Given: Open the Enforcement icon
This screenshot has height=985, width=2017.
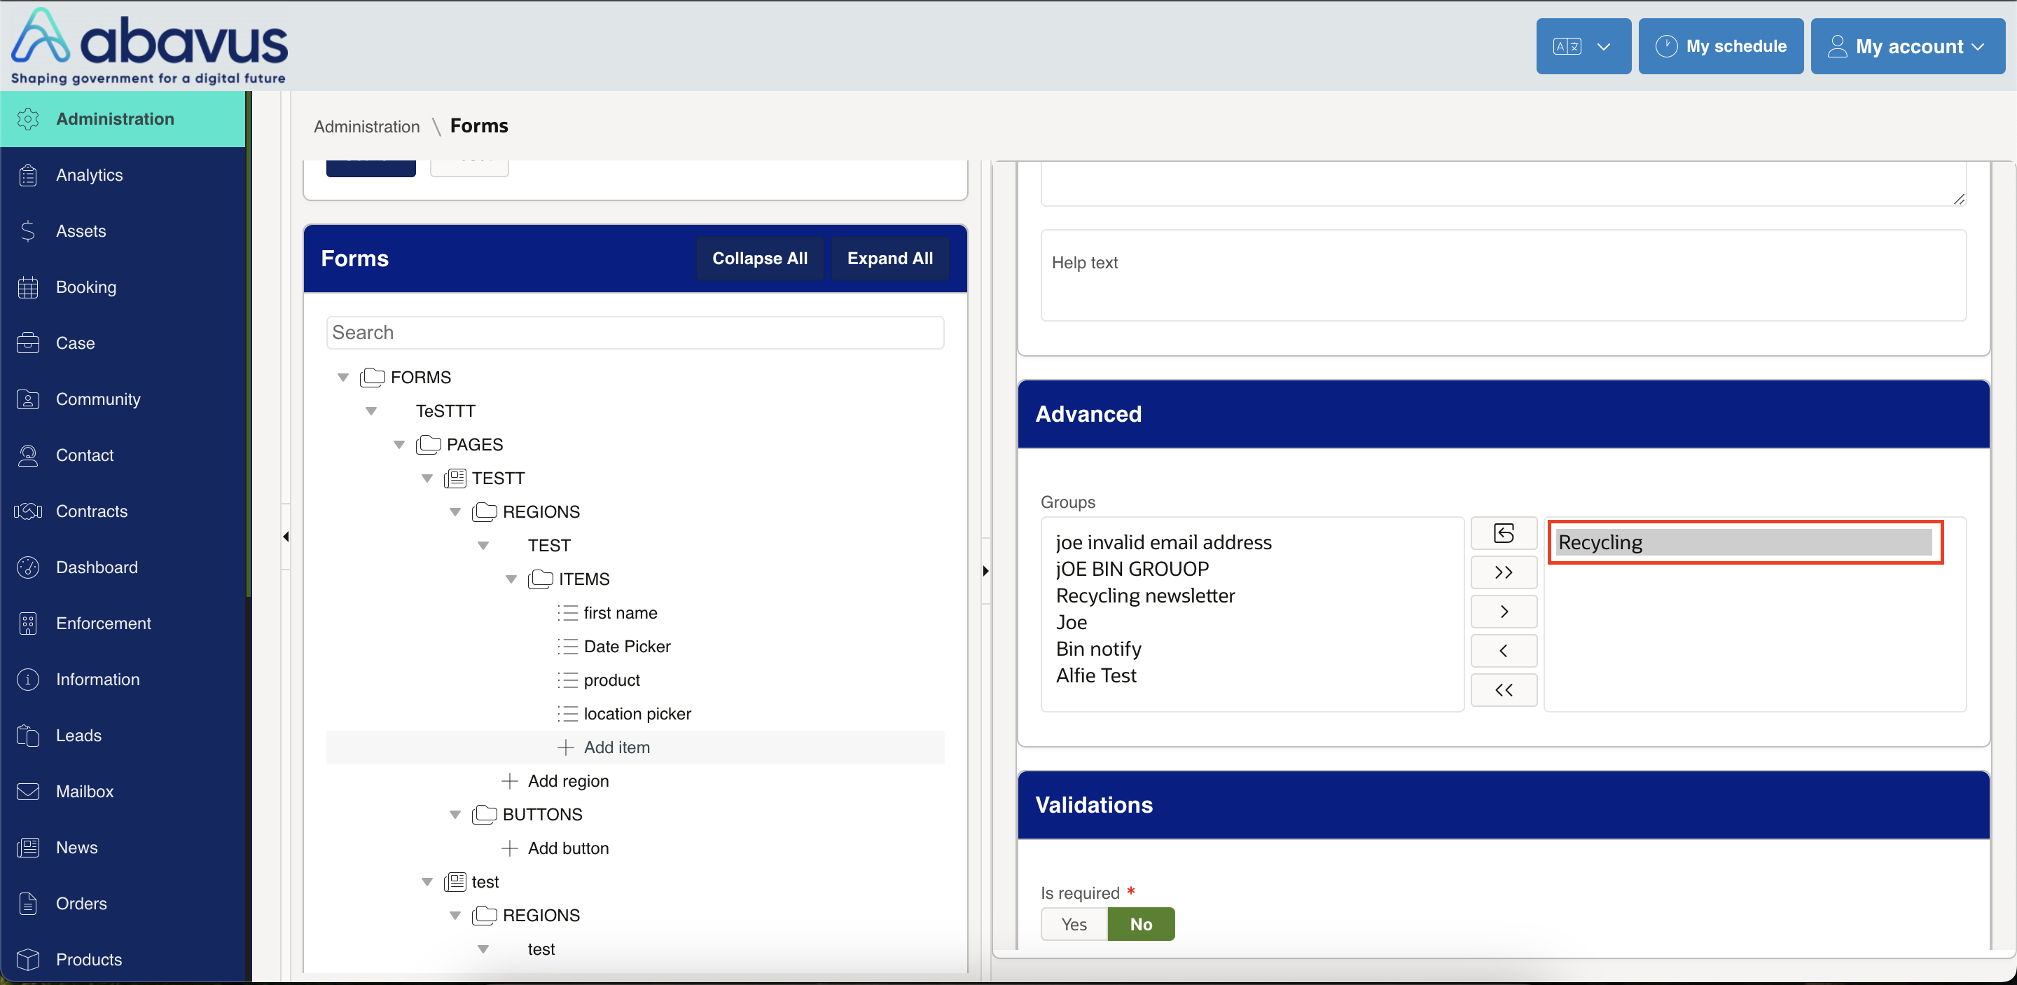Looking at the screenshot, I should click(28, 624).
